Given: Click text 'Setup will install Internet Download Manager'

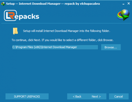Looking at the screenshot, I should pos(51,31).
